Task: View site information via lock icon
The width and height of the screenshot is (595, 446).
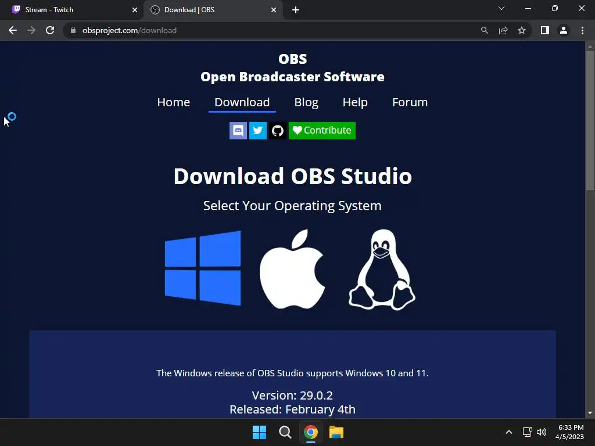Action: tap(73, 30)
